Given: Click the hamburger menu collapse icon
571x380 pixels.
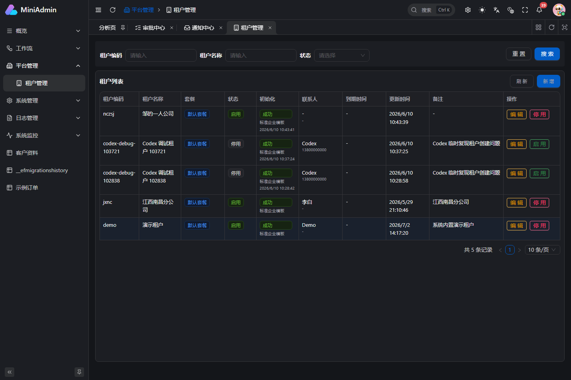Looking at the screenshot, I should (x=98, y=10).
